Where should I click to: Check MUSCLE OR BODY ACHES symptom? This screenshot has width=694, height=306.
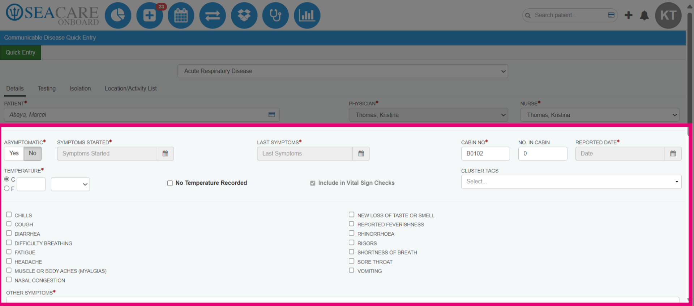[x=9, y=270]
